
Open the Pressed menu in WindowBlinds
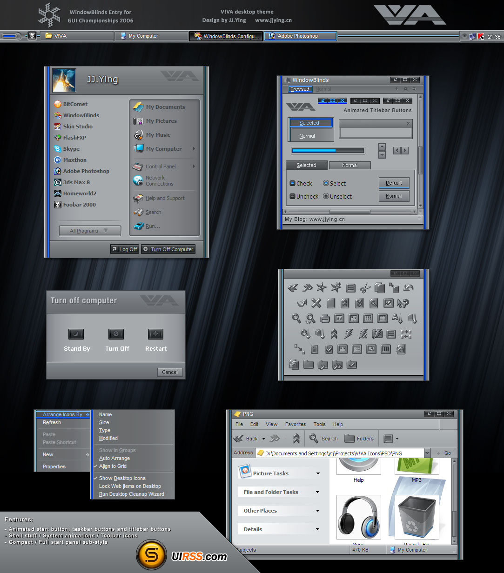tap(300, 89)
